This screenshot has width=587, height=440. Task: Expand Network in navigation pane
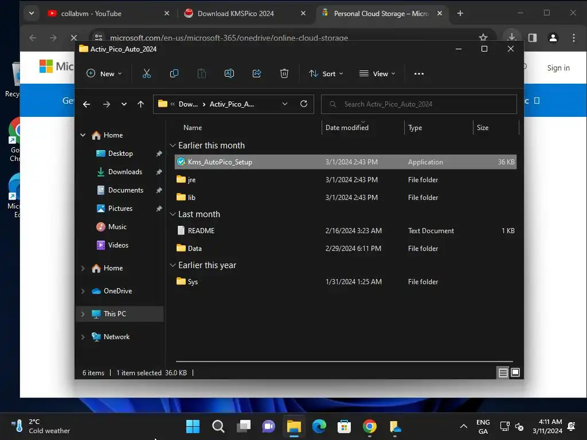point(83,337)
